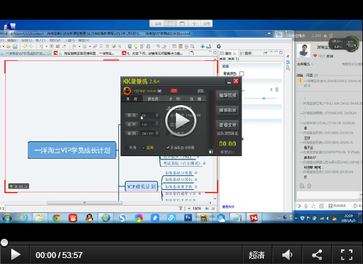The width and height of the screenshot is (363, 264).
Task: Click 编辑视频 button in KK recorder
Action: pos(227,95)
